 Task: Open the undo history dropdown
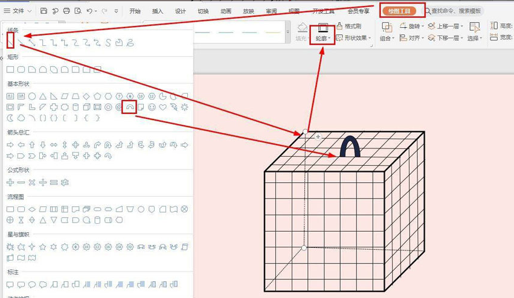coord(95,11)
